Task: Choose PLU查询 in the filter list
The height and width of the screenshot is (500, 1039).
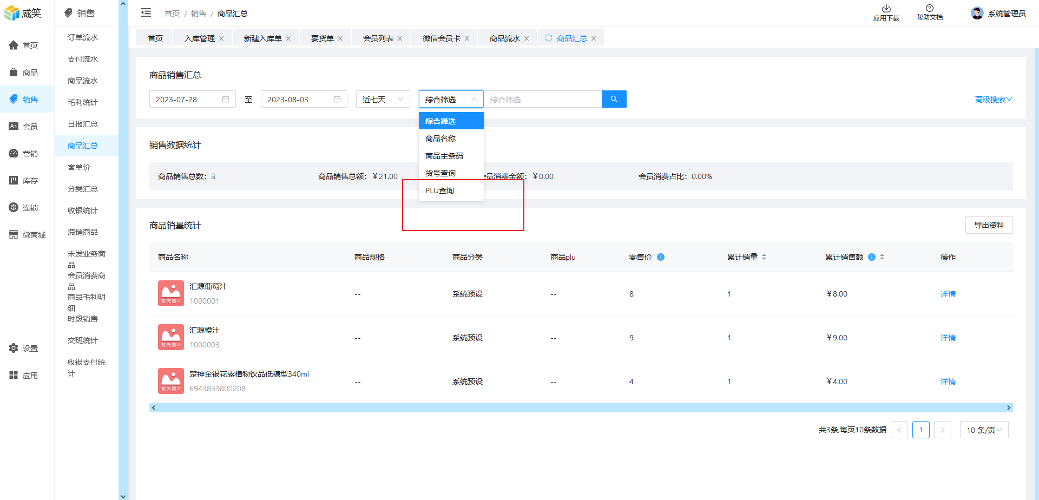Action: tap(439, 190)
